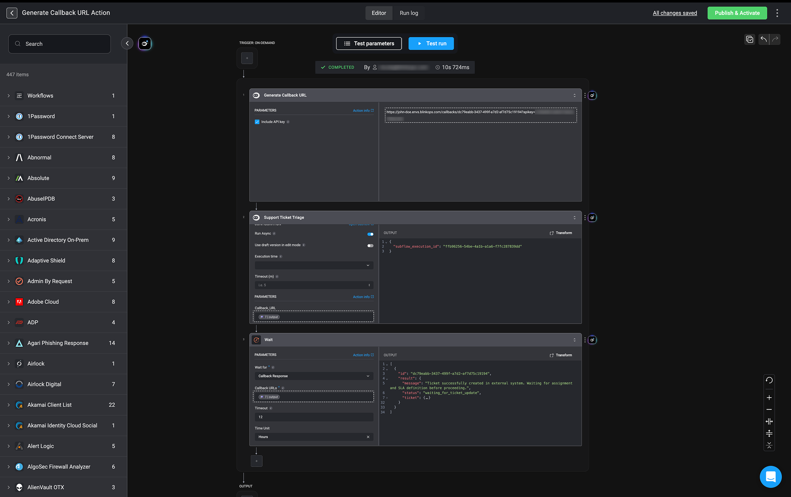791x497 pixels.
Task: Open the three-dot more options menu
Action: click(777, 13)
